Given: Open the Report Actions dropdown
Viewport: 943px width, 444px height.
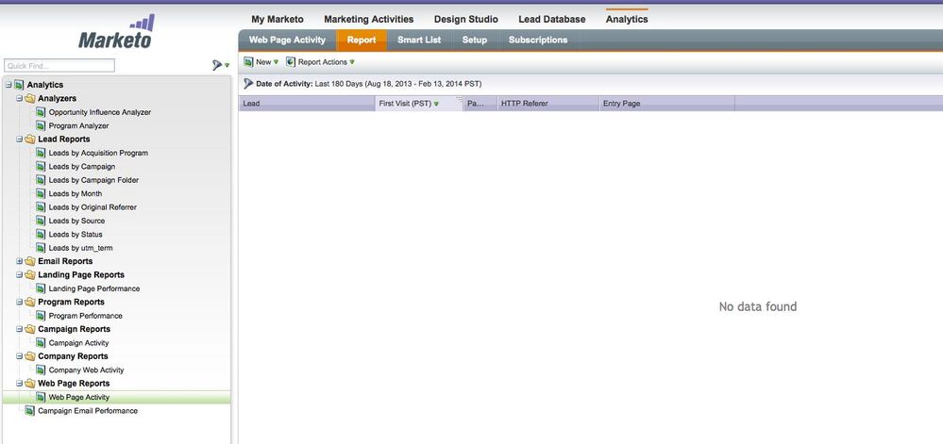Looking at the screenshot, I should pos(321,62).
